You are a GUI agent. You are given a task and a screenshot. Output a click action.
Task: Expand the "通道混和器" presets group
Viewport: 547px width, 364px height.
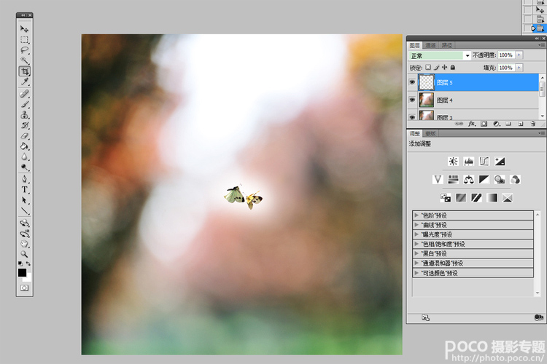pos(416,263)
